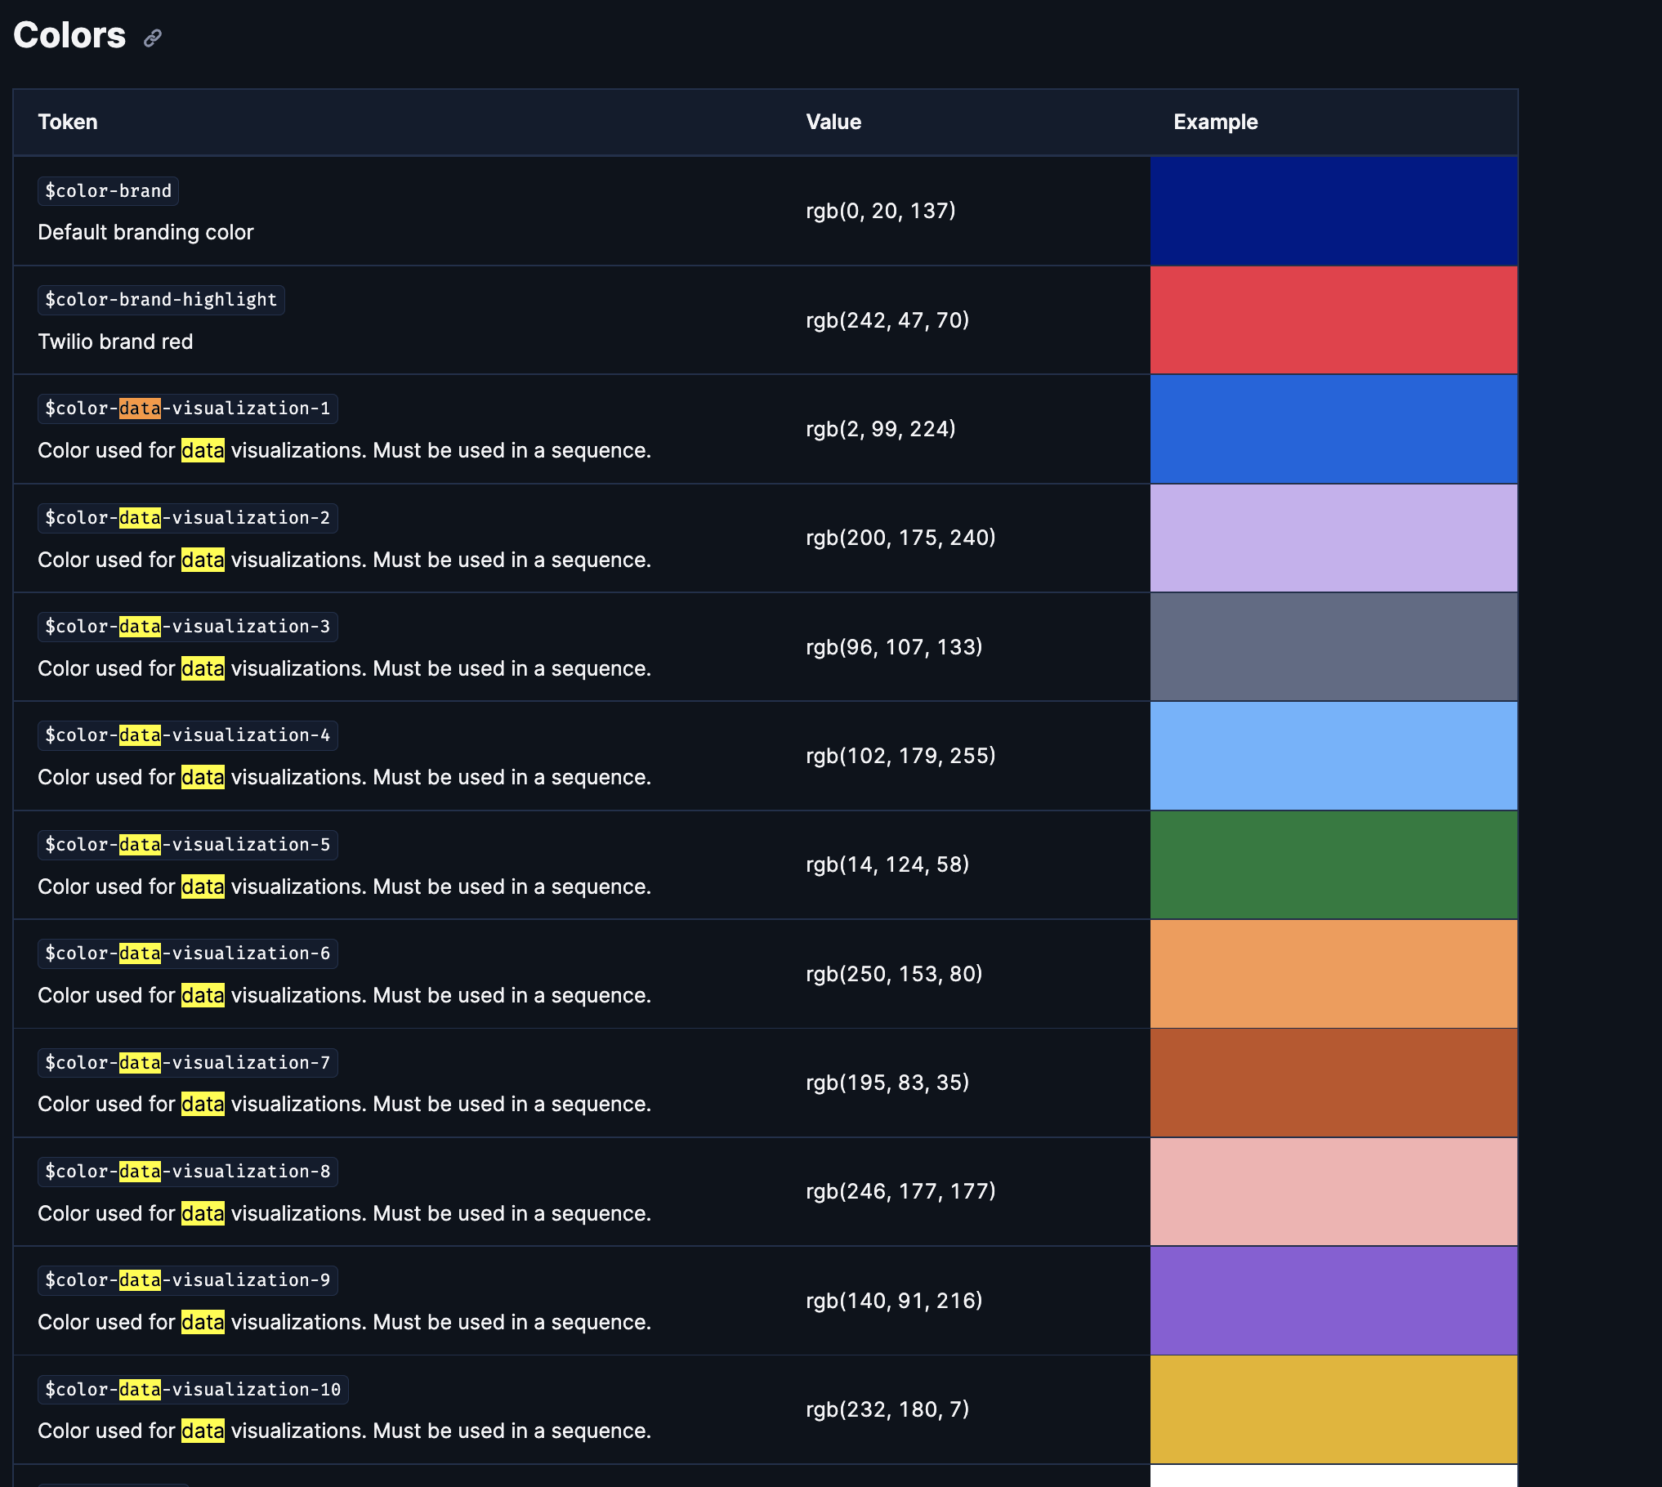Viewport: 1662px width, 1487px height.
Task: Click the $color-data-visualization-6 token
Action: pos(188,953)
